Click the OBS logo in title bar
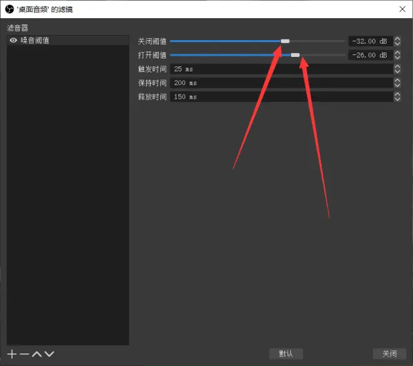The width and height of the screenshot is (413, 366). click(9, 9)
